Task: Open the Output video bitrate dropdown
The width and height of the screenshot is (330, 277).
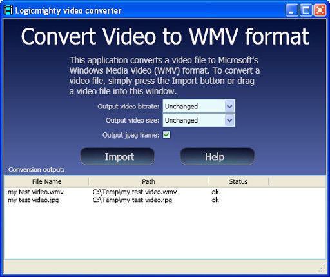Action: coord(199,106)
